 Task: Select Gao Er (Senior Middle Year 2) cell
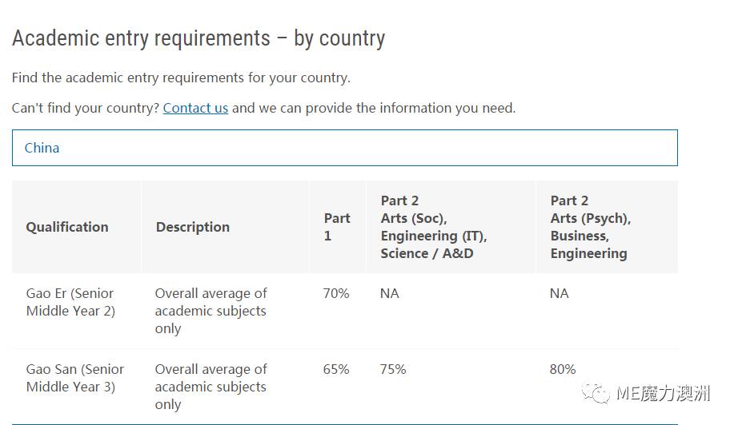coord(70,302)
